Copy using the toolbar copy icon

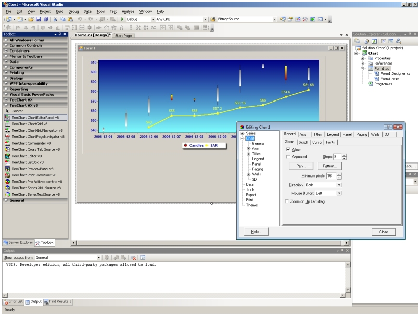(62, 19)
